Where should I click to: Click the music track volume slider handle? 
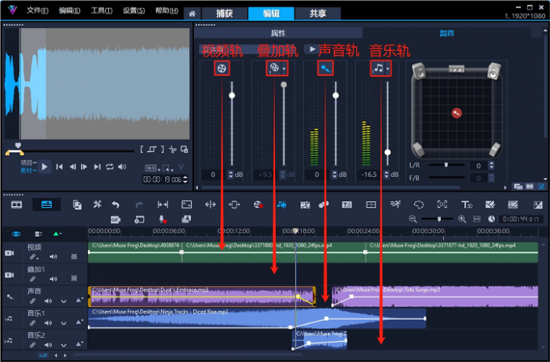coord(388,152)
